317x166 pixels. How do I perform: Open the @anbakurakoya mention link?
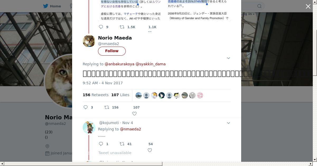click(x=119, y=64)
